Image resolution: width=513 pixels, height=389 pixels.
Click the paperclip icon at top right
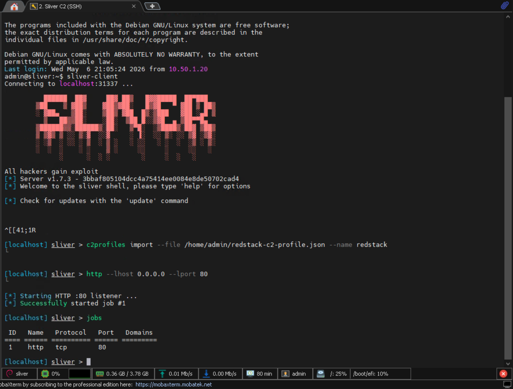[x=505, y=6]
